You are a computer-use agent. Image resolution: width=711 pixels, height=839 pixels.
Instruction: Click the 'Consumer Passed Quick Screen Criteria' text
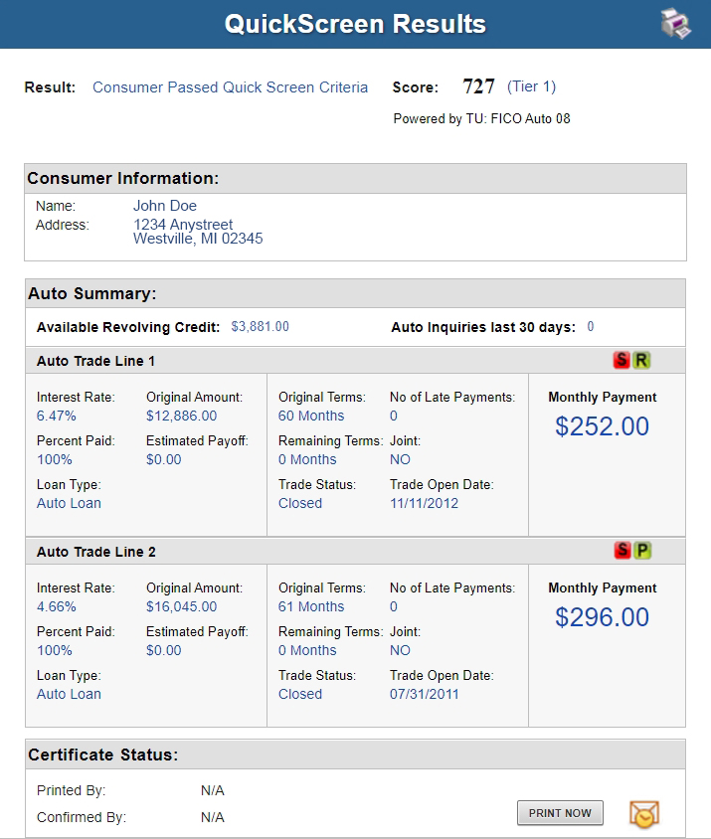point(231,87)
